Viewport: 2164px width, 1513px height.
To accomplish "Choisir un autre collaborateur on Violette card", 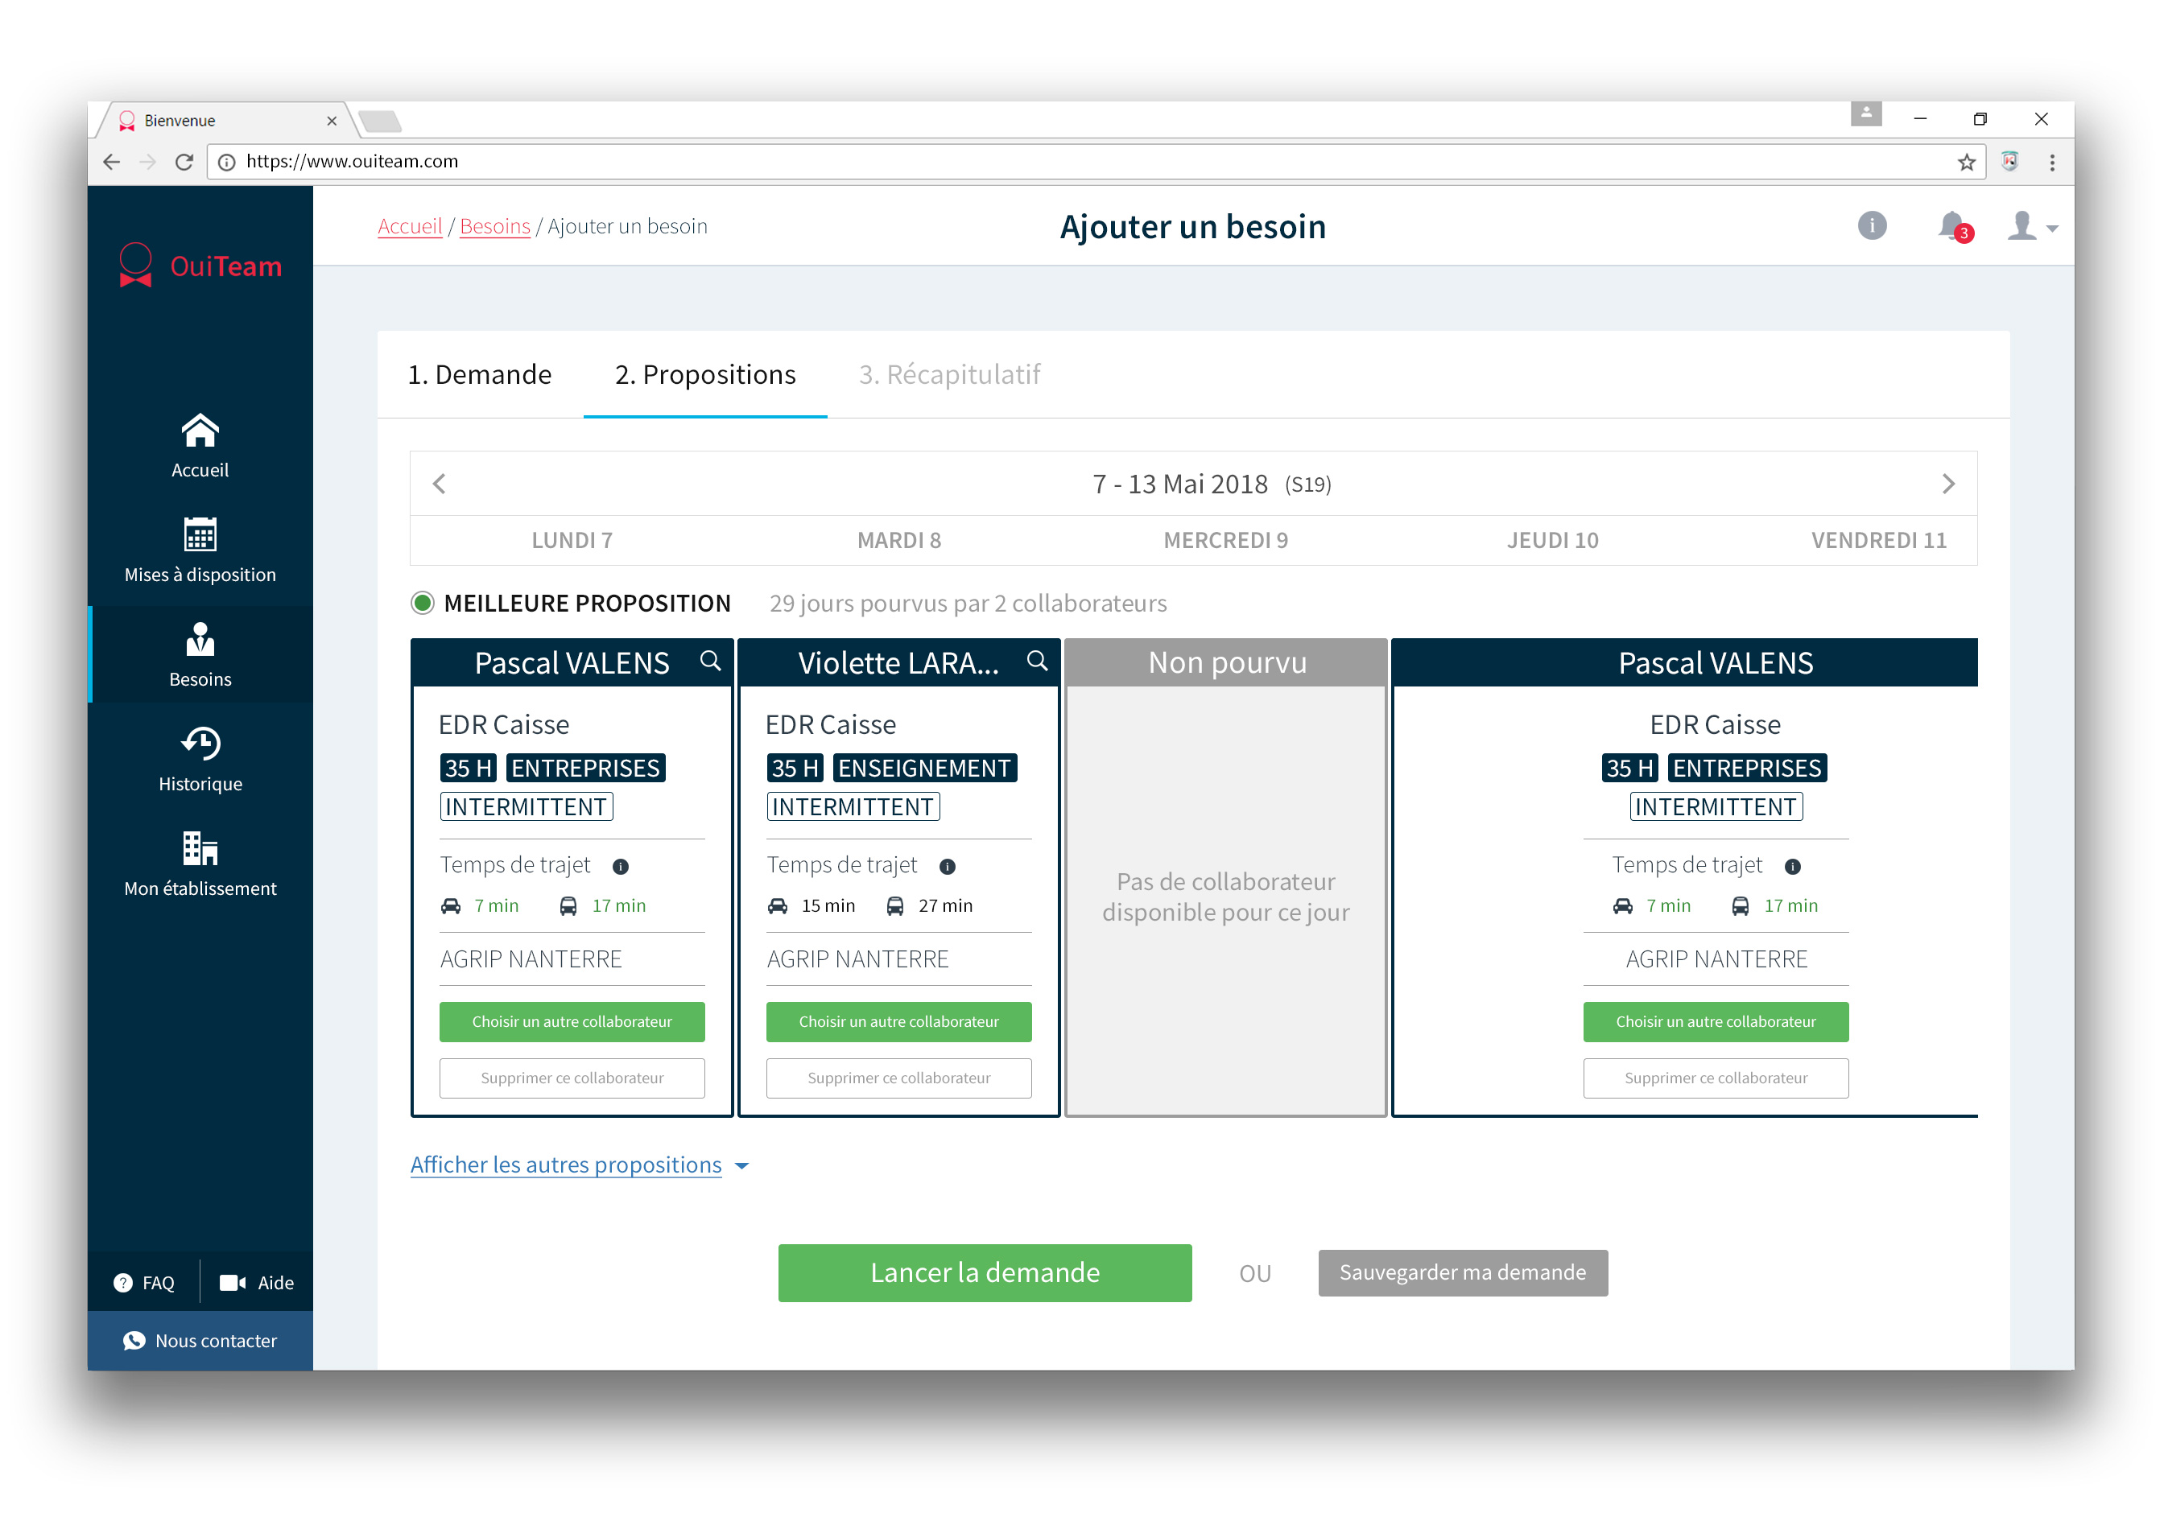I will tap(899, 1022).
